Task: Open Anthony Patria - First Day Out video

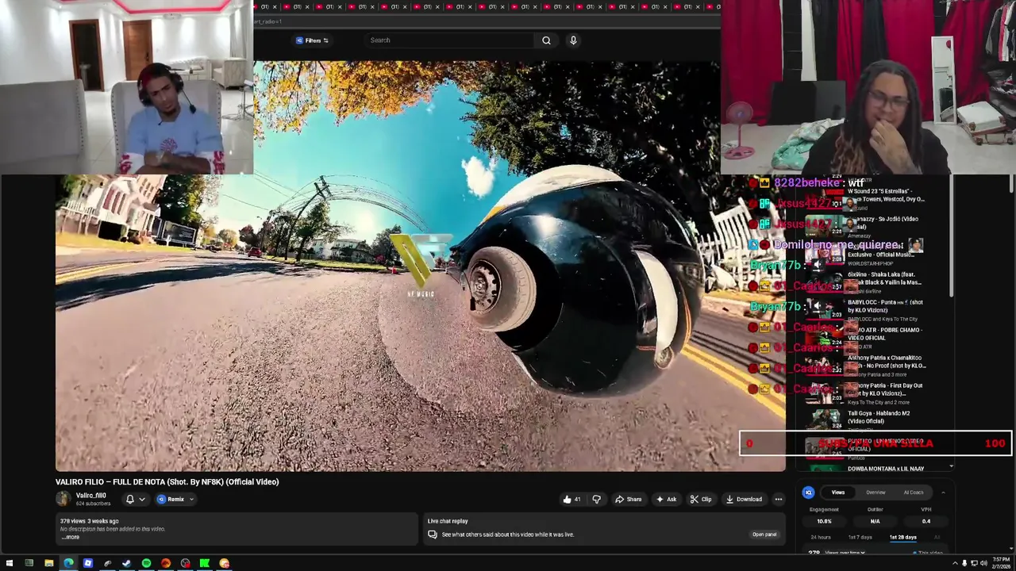Action: pyautogui.click(x=885, y=389)
